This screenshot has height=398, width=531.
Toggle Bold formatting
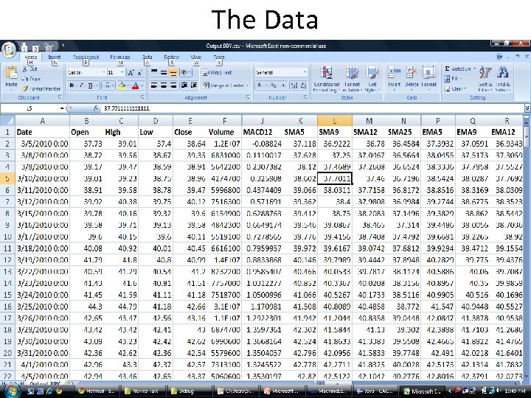72,85
